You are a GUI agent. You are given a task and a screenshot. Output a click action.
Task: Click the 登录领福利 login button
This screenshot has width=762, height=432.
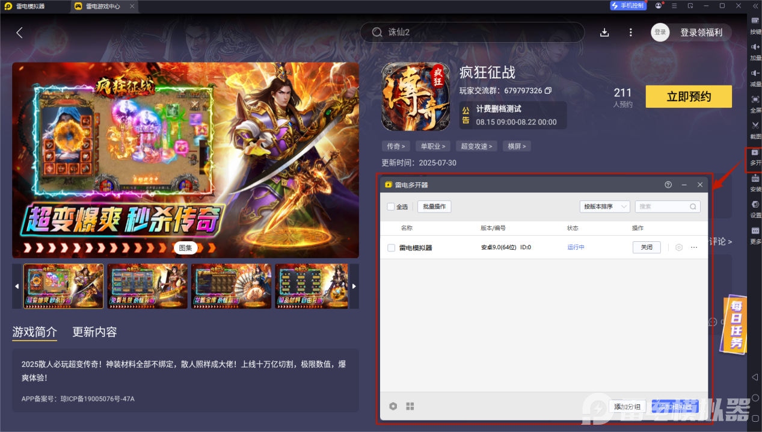pos(701,32)
